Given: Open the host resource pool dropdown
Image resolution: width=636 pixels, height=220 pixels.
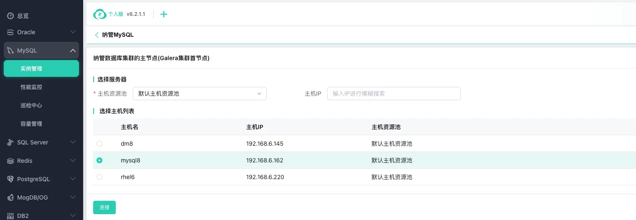Looking at the screenshot, I should pyautogui.click(x=199, y=94).
